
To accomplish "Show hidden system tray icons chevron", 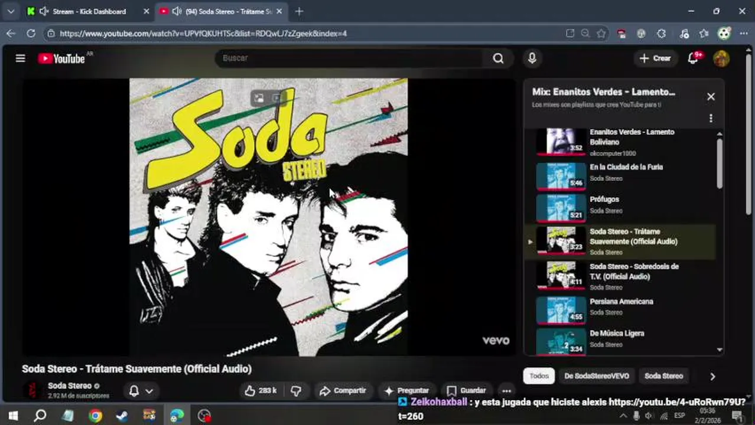I will [623, 416].
